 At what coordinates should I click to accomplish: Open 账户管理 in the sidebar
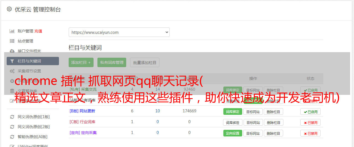(25, 31)
